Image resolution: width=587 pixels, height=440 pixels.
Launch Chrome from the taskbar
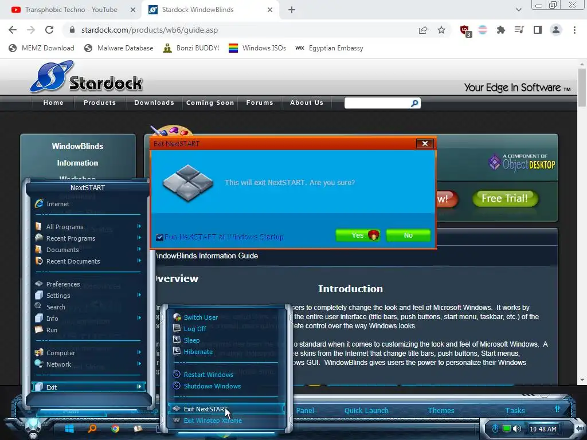115,429
